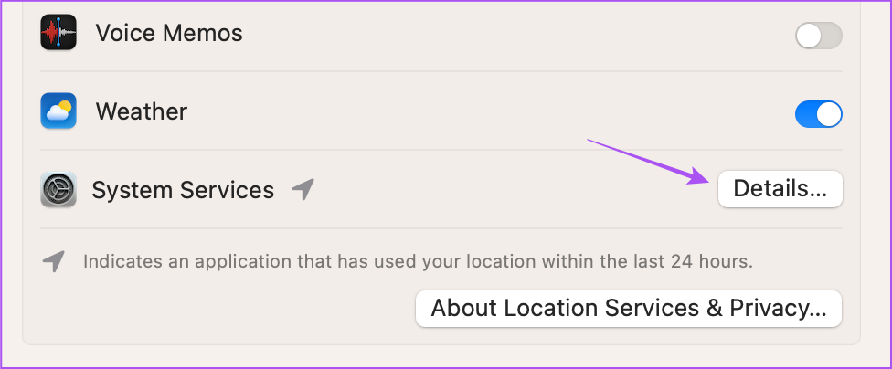Image resolution: width=892 pixels, height=369 pixels.
Task: Select the Weather label text
Action: 141,111
